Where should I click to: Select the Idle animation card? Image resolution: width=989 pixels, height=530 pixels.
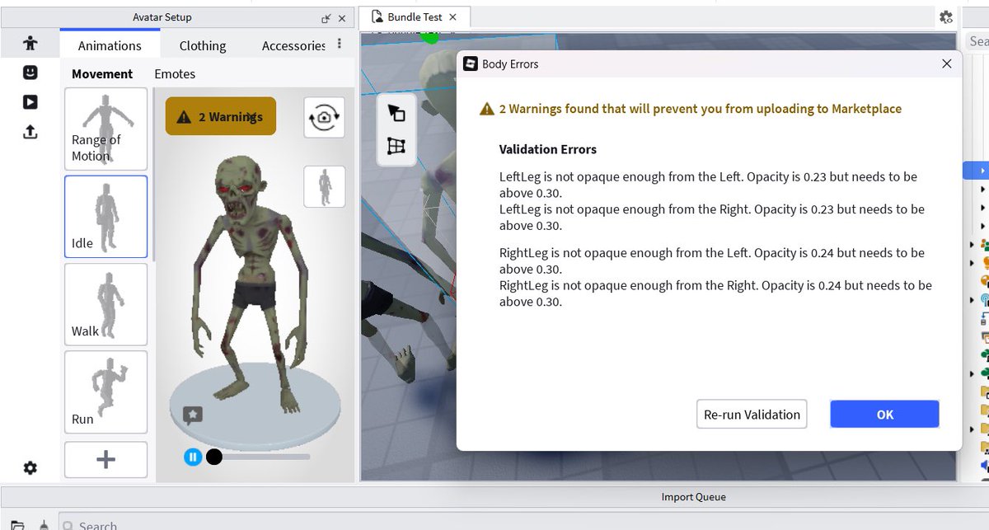coord(105,217)
